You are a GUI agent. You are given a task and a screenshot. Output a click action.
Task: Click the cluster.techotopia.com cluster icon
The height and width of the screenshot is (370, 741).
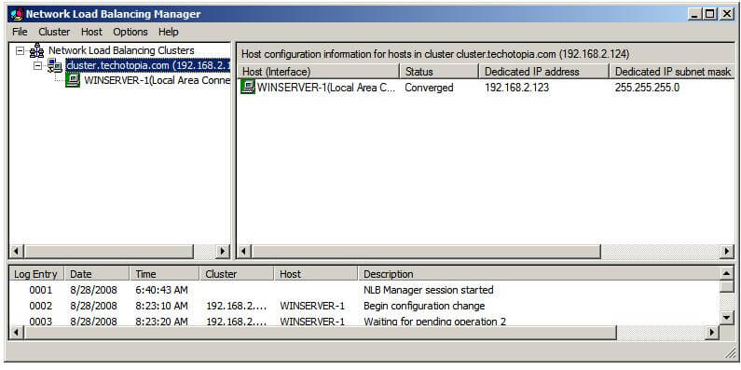coord(54,65)
